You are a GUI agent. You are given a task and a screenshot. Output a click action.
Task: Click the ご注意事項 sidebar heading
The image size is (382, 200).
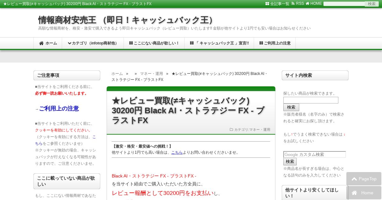[67, 76]
